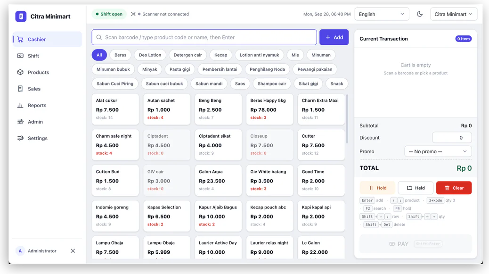Select Pembersih lantai category

(220, 69)
